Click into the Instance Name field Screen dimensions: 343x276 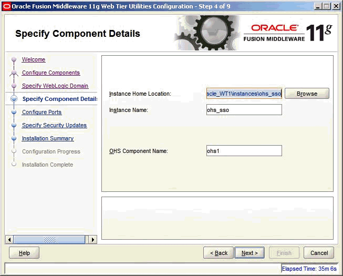click(244, 110)
